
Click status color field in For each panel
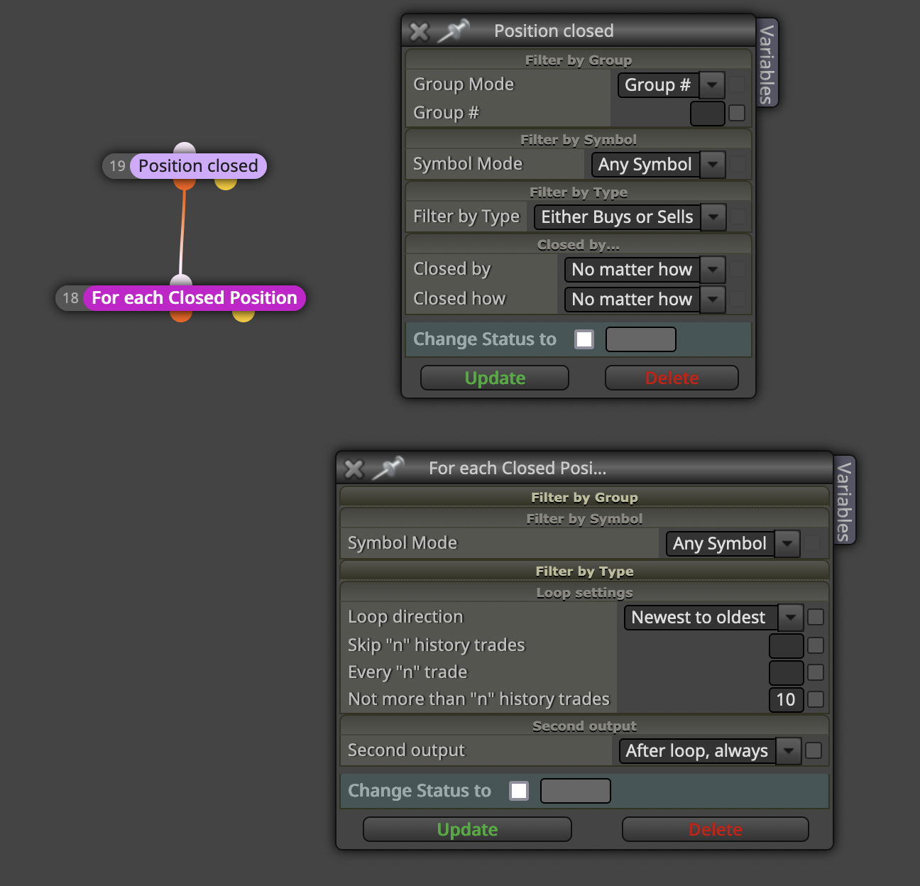576,791
